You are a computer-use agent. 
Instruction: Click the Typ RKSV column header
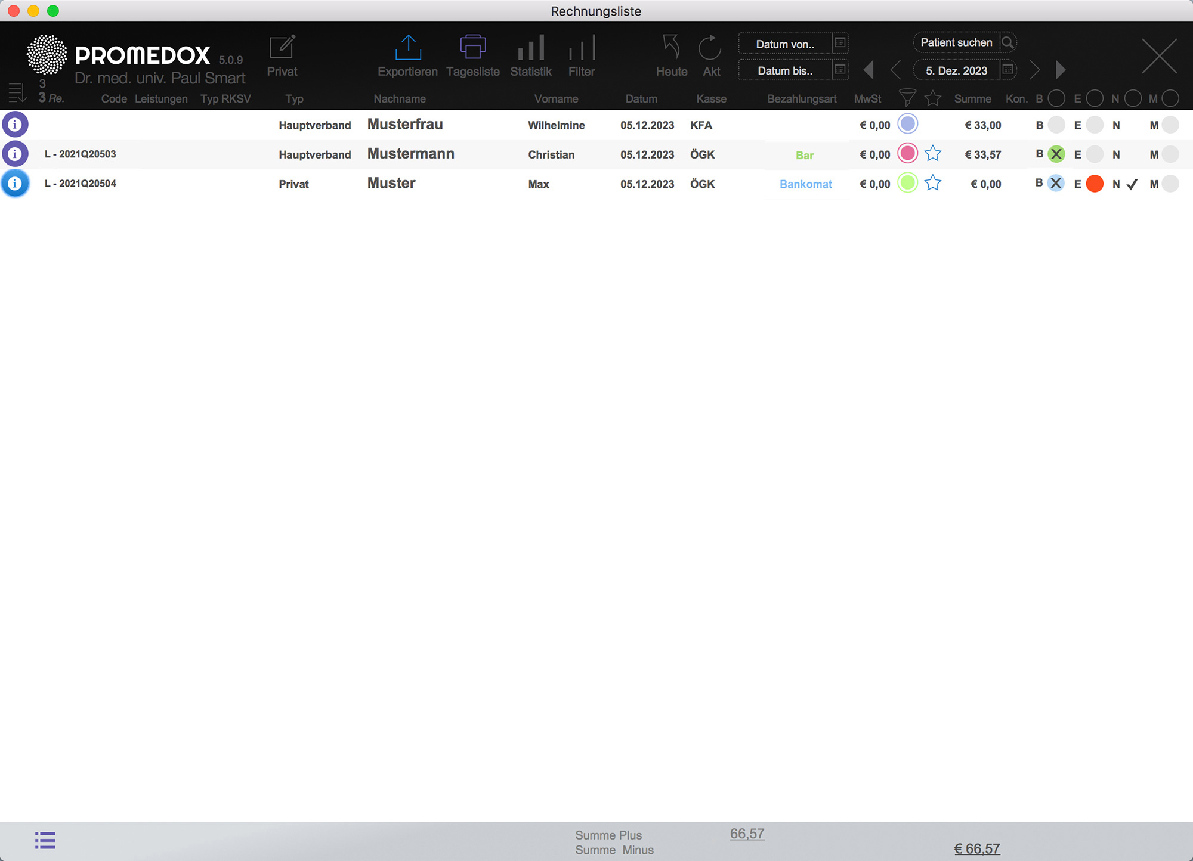click(x=225, y=99)
